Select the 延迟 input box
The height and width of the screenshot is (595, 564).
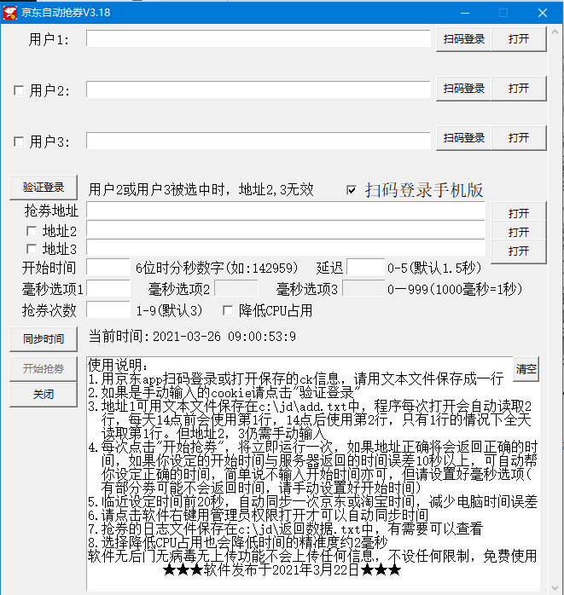click(366, 267)
